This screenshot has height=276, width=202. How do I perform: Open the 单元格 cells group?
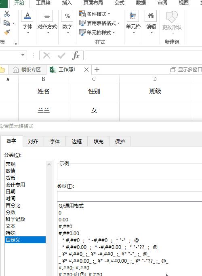(x=133, y=22)
